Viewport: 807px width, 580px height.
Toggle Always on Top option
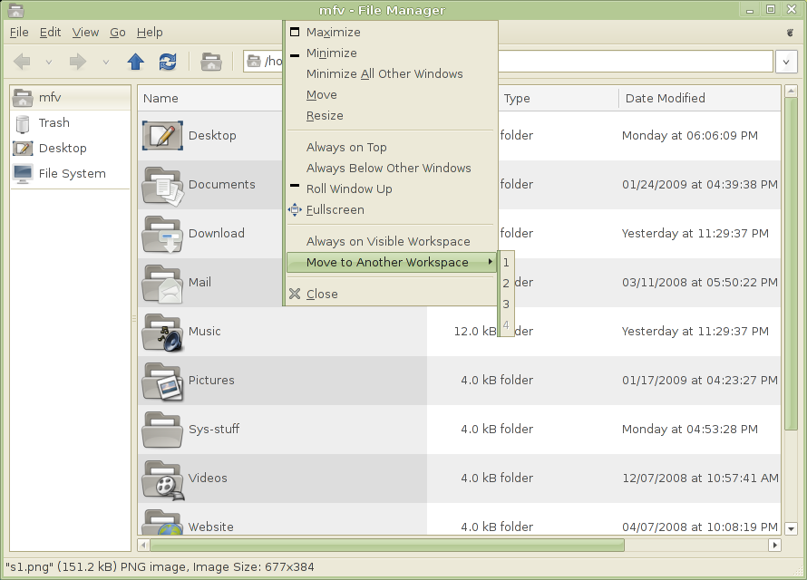point(346,148)
